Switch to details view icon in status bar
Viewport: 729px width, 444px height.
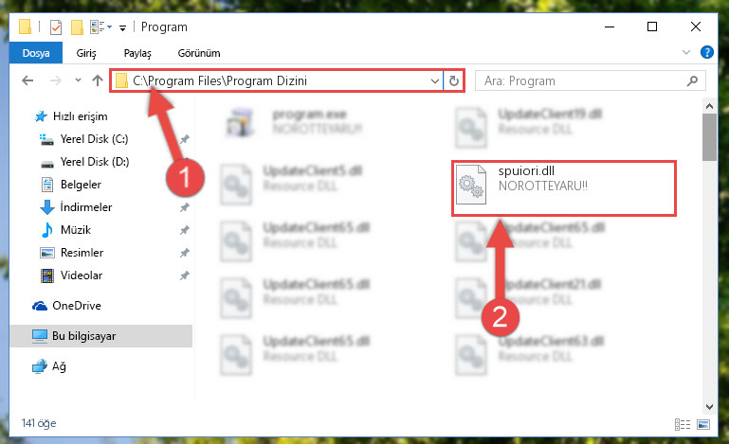point(683,424)
